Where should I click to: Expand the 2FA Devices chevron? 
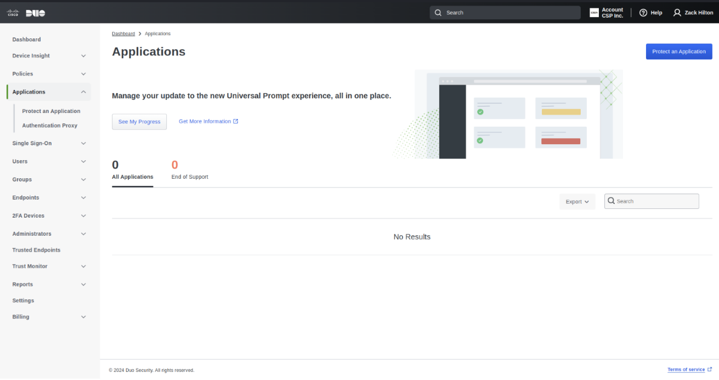pyautogui.click(x=83, y=216)
